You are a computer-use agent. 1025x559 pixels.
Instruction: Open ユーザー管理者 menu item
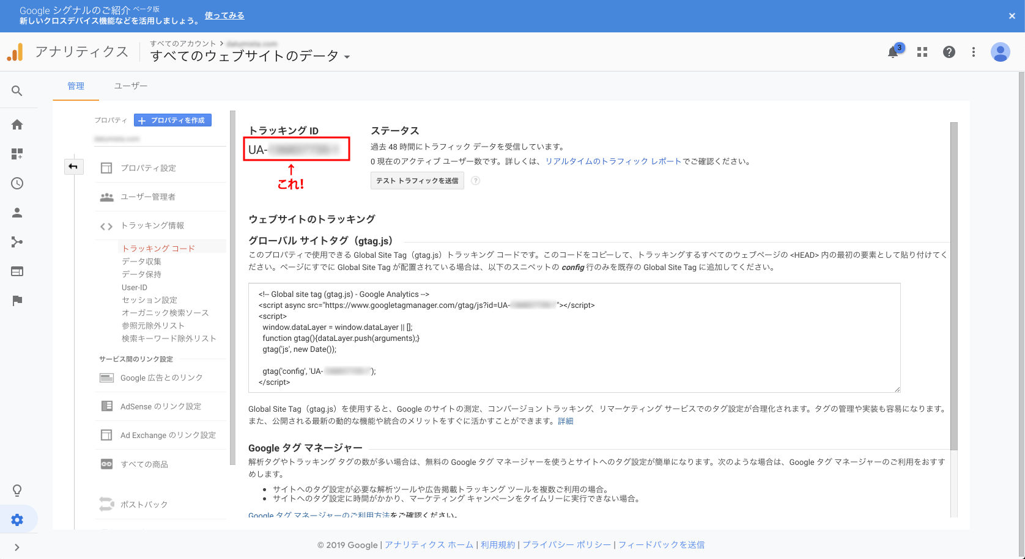[x=148, y=197]
